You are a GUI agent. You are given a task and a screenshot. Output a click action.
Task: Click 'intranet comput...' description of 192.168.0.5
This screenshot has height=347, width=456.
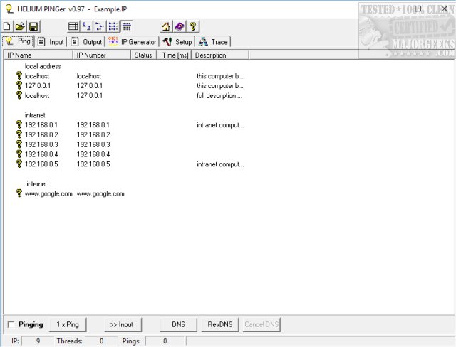coord(220,164)
